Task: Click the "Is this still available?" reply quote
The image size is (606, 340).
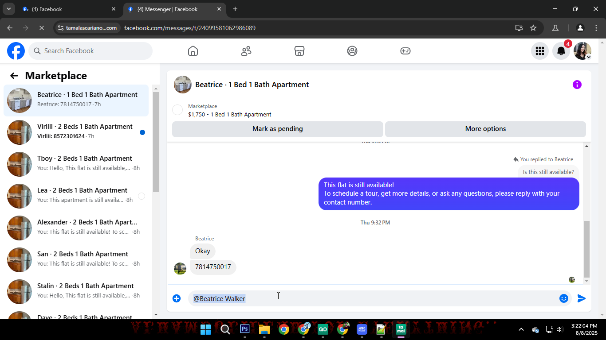Action: [548, 172]
